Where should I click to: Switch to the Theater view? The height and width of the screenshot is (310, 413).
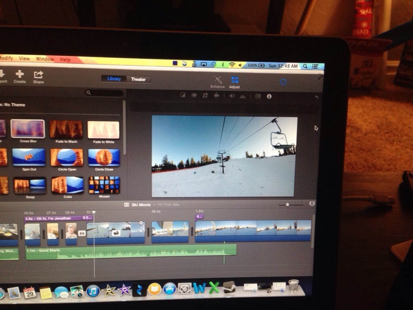[138, 79]
